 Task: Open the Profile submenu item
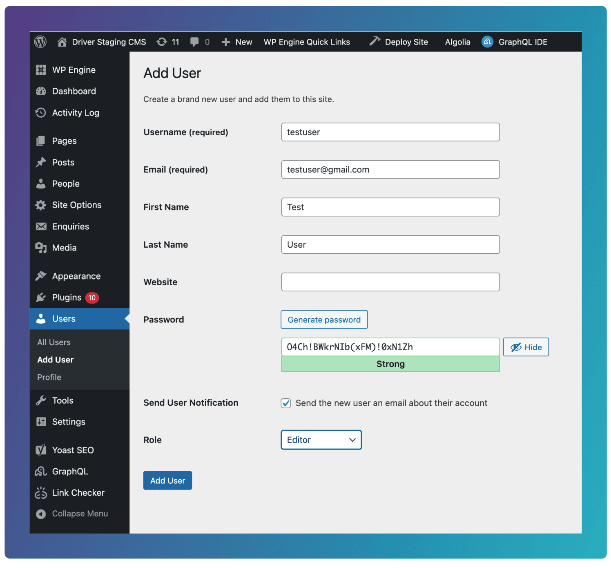pyautogui.click(x=49, y=377)
